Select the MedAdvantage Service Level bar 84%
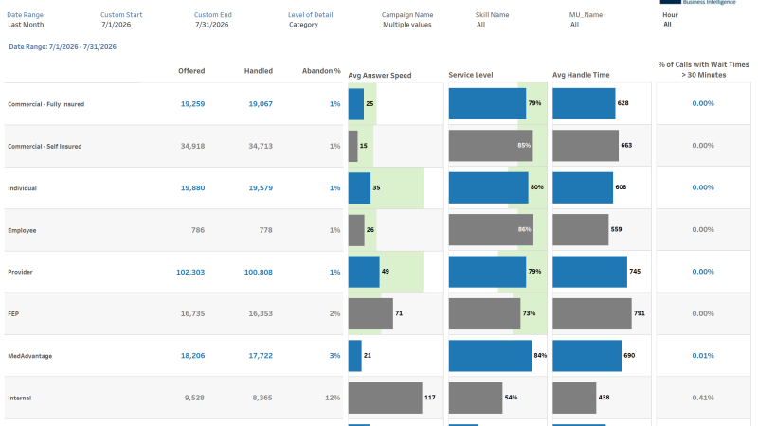The width and height of the screenshot is (758, 426). (490, 356)
